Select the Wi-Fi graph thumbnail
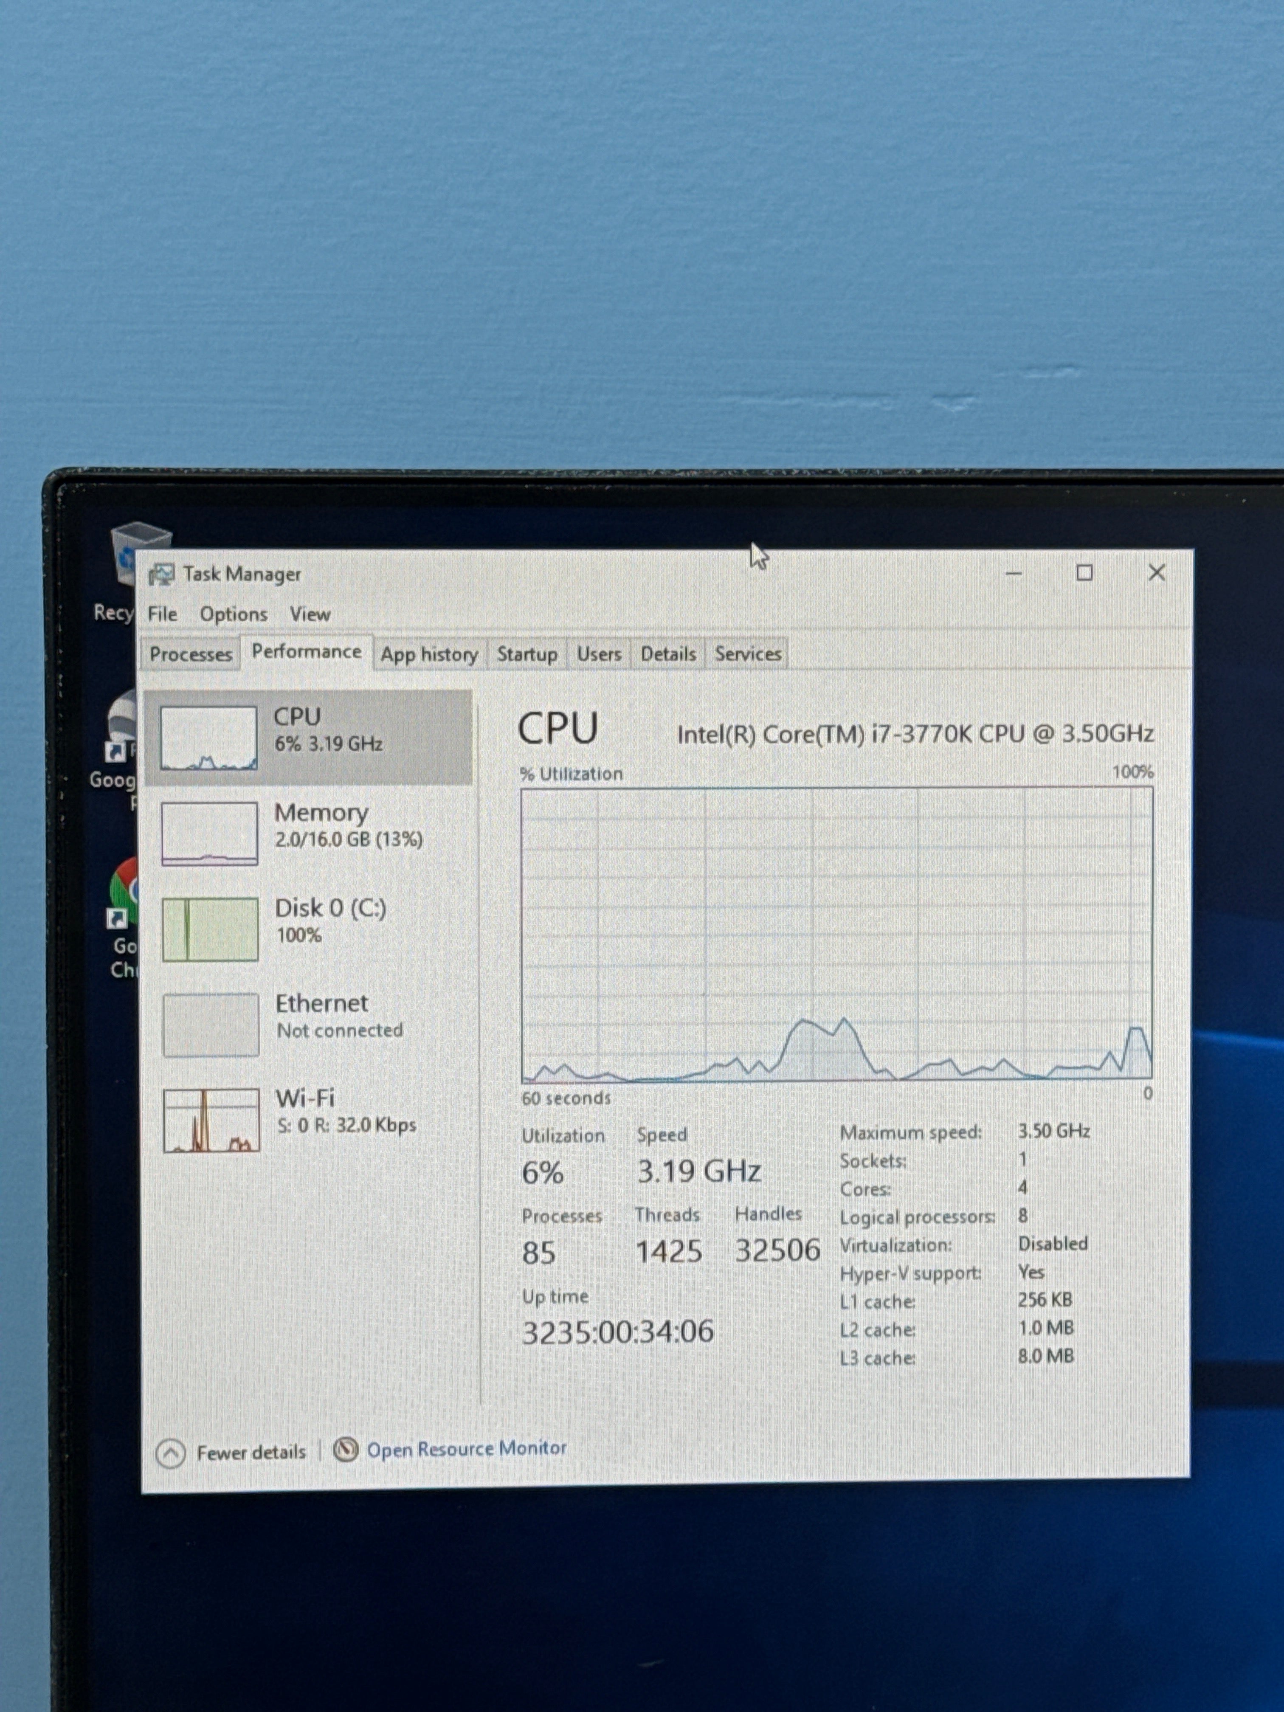The height and width of the screenshot is (1712, 1284). (211, 1120)
